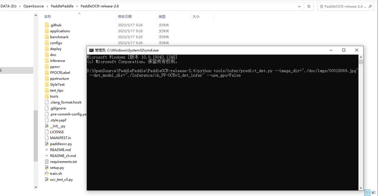This screenshot has height=196, width=378.
Task: Go to OpenSource in the breadcrumb
Action: coord(33,6)
